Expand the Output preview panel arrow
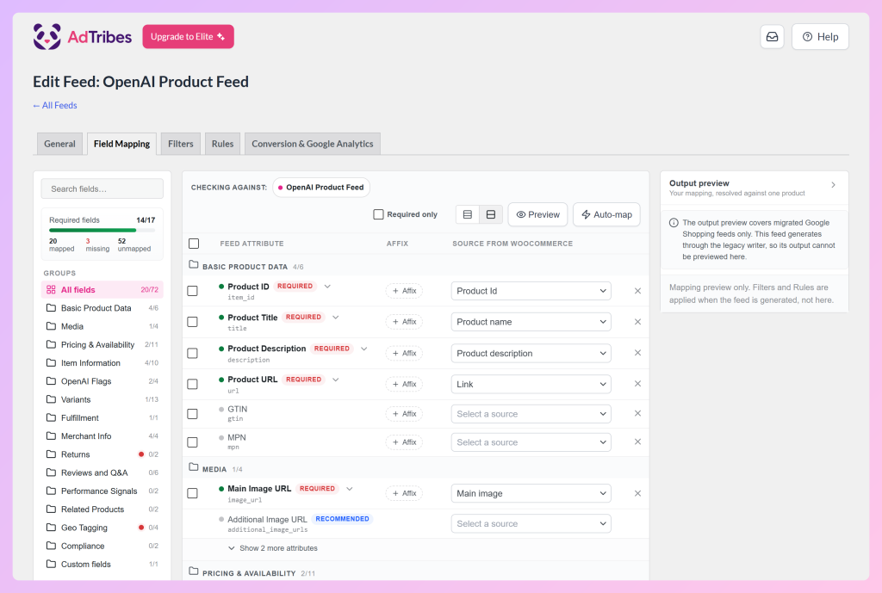 pos(833,185)
